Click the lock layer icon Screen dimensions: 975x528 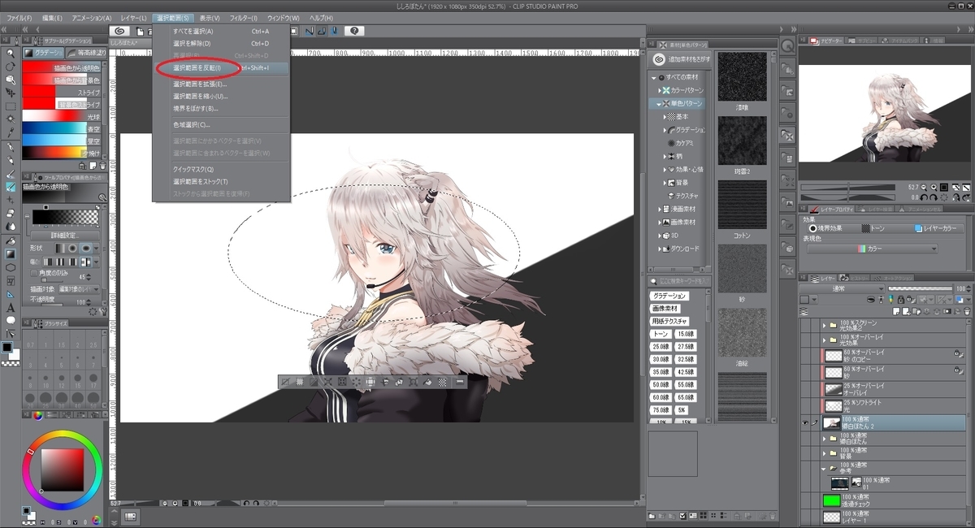[x=900, y=300]
